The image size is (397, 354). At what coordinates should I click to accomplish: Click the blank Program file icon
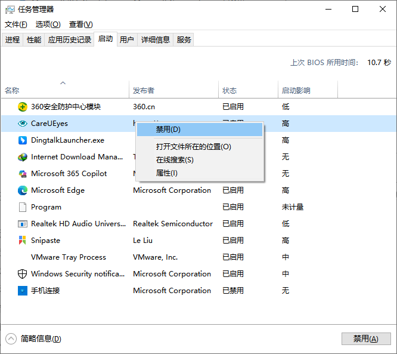[x=23, y=207]
